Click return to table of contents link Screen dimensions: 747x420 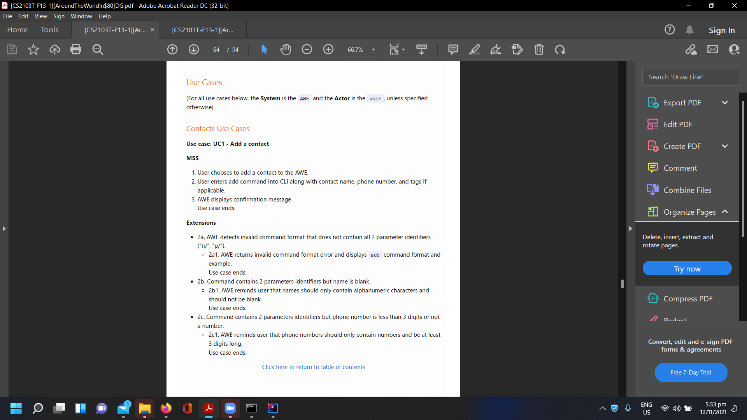pos(313,367)
